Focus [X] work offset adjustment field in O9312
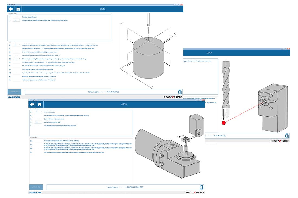Viewport: 298px width, 198px height. pyautogui.click(x=17, y=76)
